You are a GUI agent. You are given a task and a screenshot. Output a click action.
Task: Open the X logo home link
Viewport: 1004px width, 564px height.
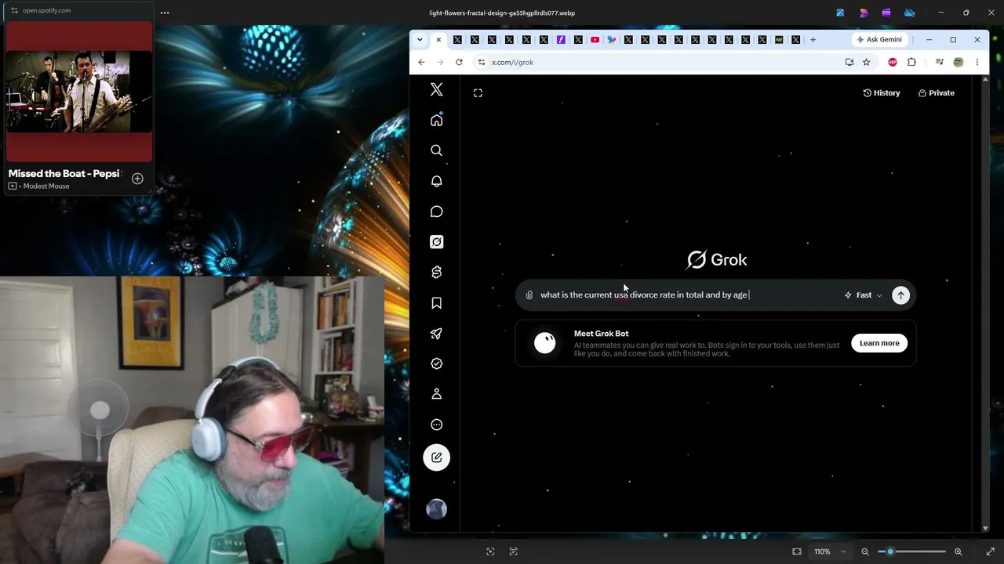437,90
